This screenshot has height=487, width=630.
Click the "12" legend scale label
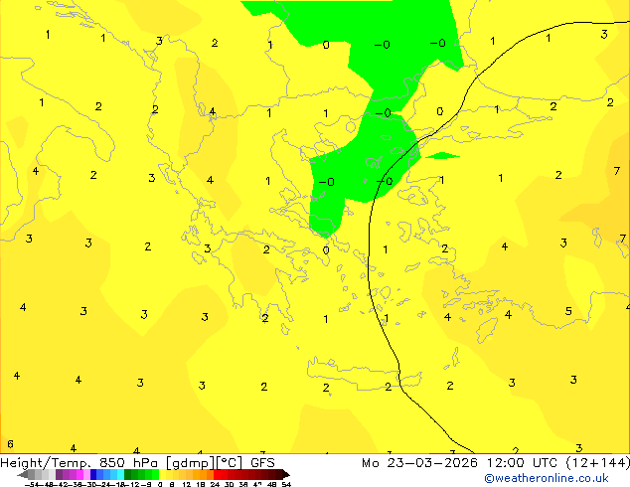coord(187,484)
